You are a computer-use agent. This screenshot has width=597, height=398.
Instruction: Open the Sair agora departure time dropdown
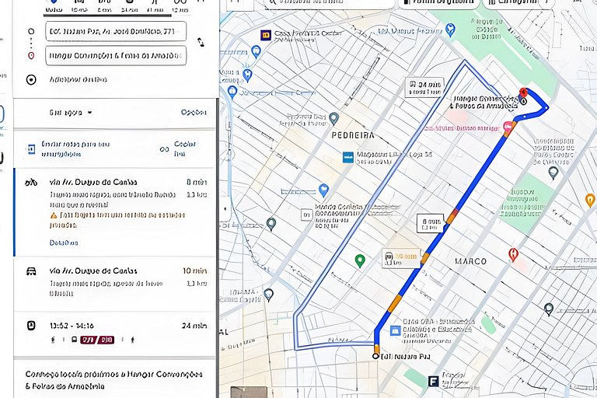click(71, 113)
